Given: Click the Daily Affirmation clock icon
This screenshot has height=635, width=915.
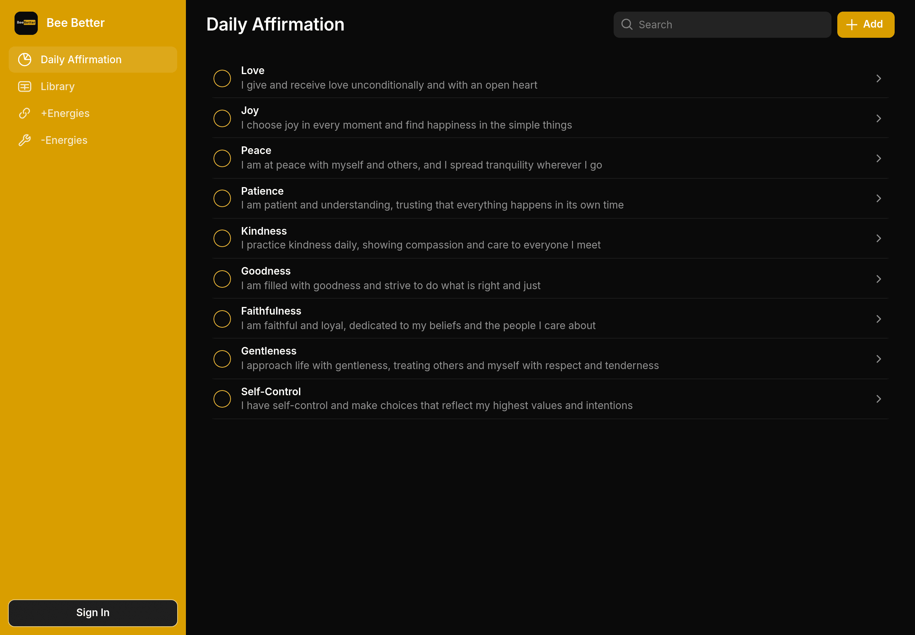Looking at the screenshot, I should point(25,59).
